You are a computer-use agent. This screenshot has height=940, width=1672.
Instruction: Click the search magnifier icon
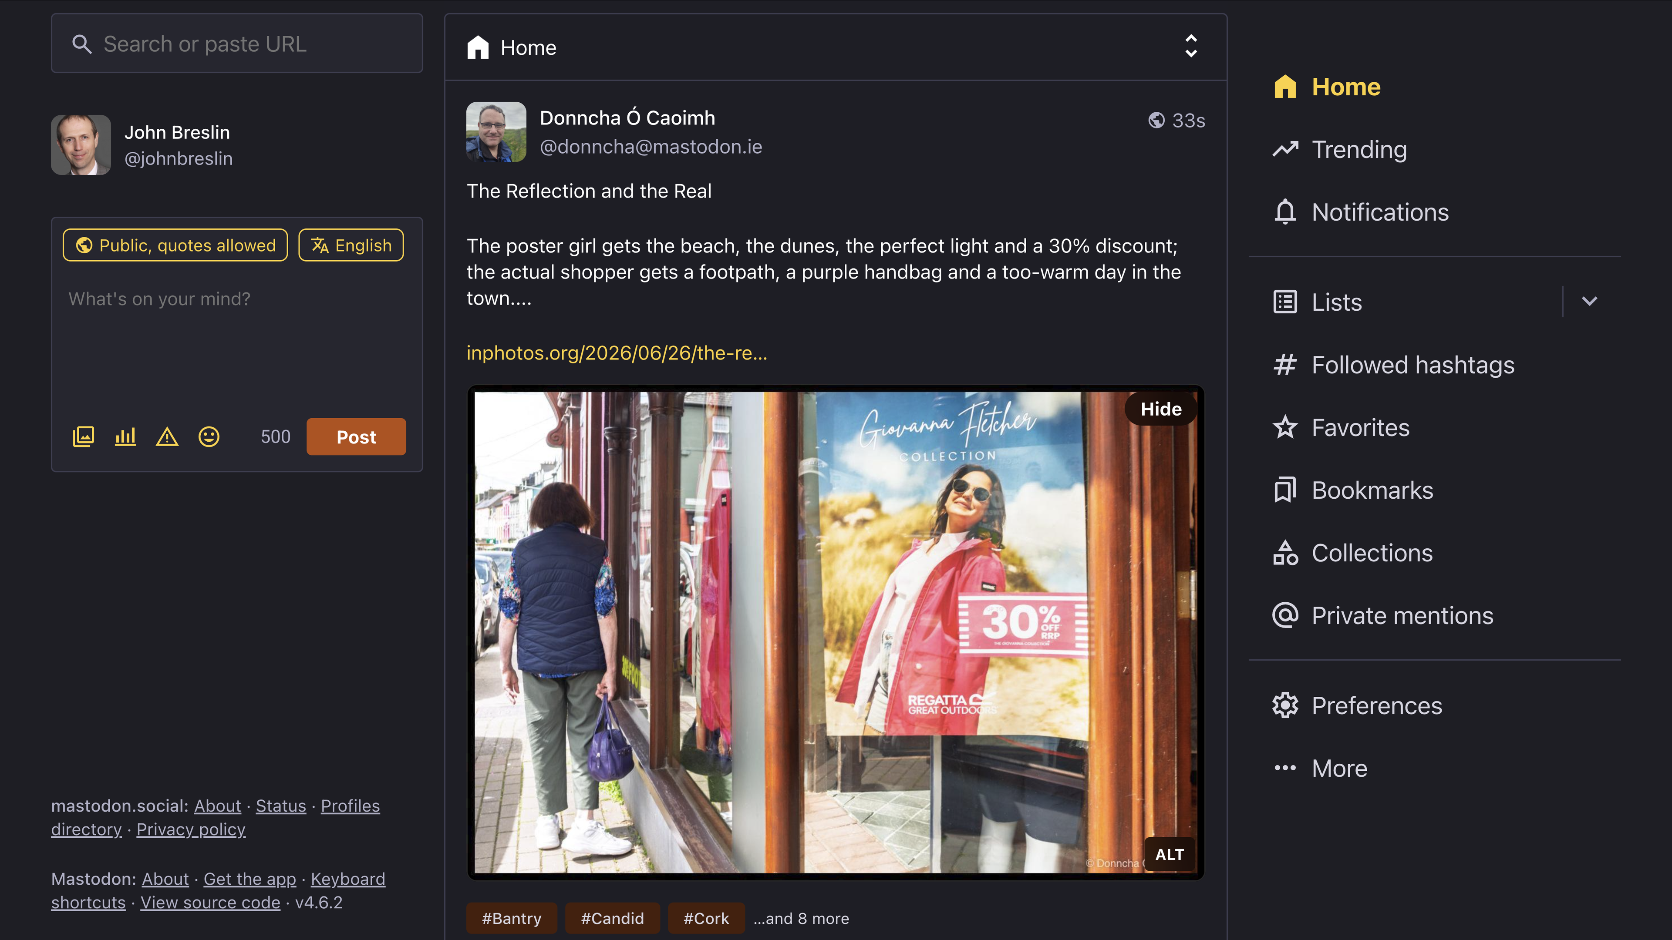(x=82, y=44)
